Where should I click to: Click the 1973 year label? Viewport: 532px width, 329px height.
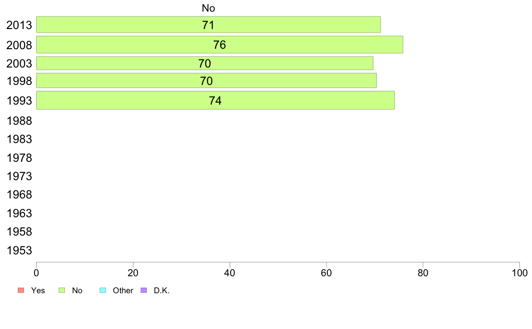(19, 176)
